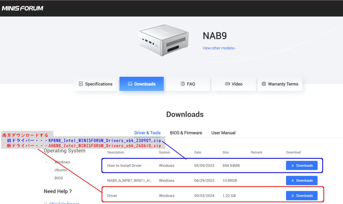Click the NAB5_6_NPB7_WIN11_H… description
The width and height of the screenshot is (343, 204).
pyautogui.click(x=130, y=180)
